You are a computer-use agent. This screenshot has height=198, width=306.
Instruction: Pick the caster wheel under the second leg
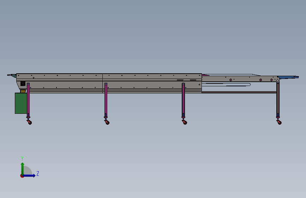107,122
